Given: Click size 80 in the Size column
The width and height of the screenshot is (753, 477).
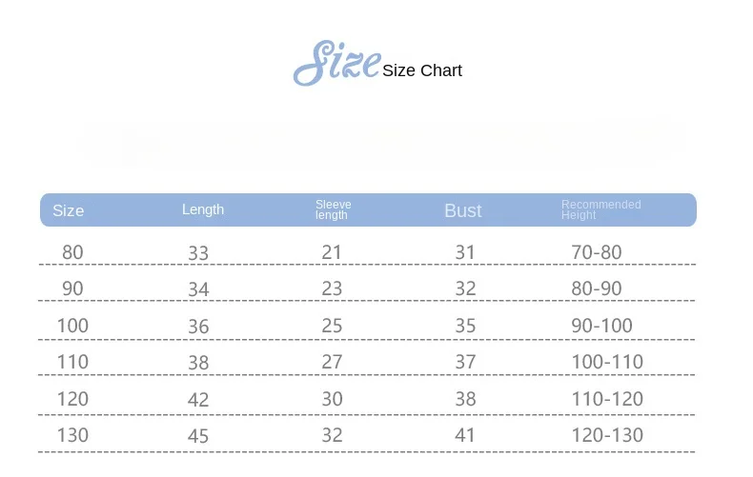Looking at the screenshot, I should point(72,252).
